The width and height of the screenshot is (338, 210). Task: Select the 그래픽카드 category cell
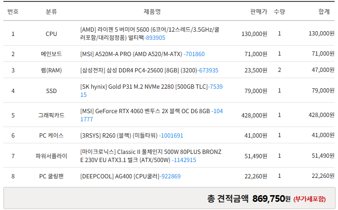tap(51, 116)
